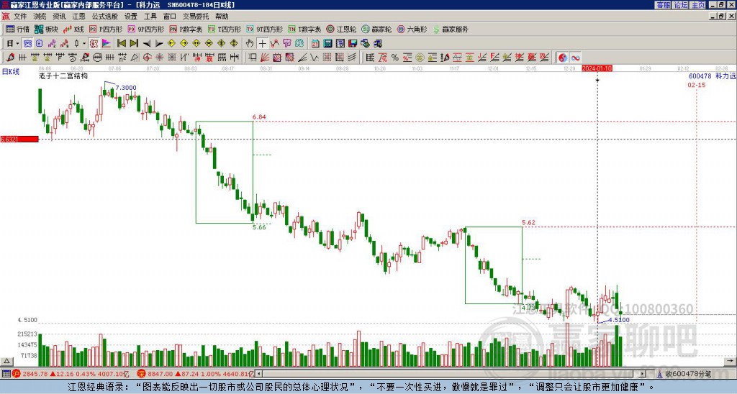Open the P数字表 tool
The image size is (737, 394).
pos(186,29)
